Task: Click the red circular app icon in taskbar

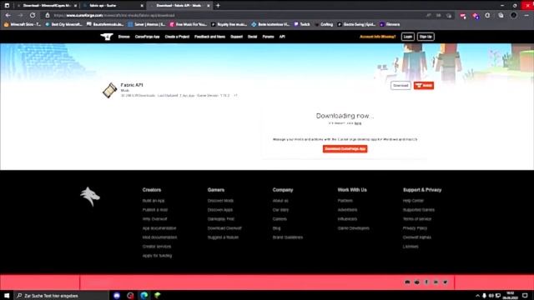Action: (x=130, y=296)
